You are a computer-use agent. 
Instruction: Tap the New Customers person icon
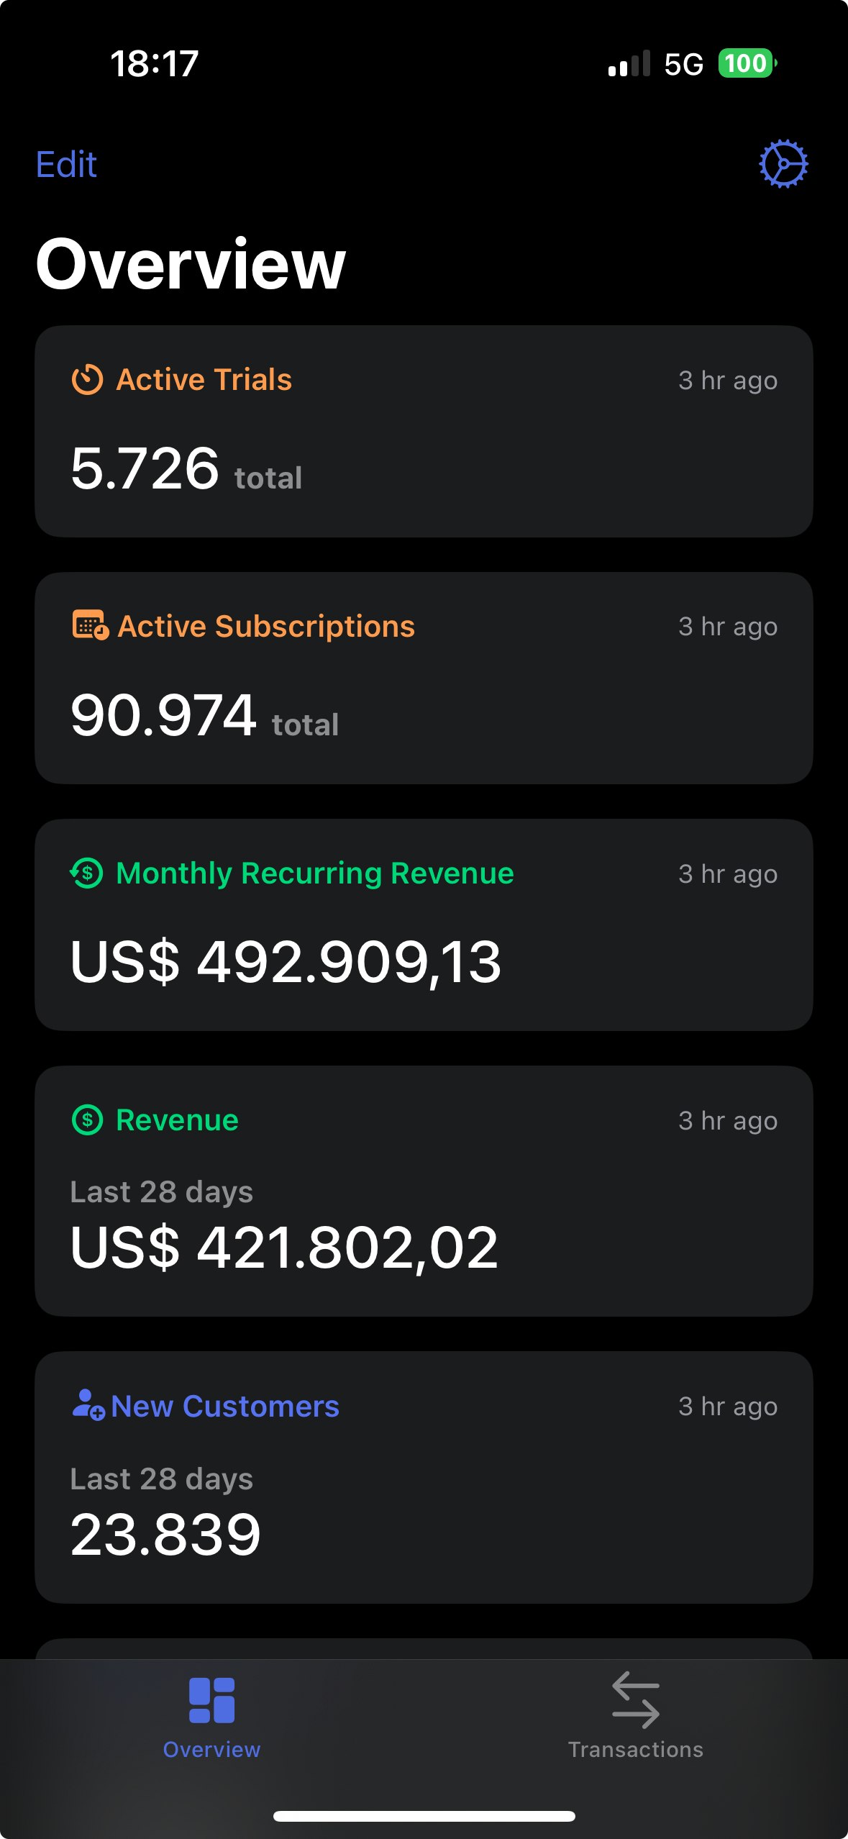(88, 1404)
